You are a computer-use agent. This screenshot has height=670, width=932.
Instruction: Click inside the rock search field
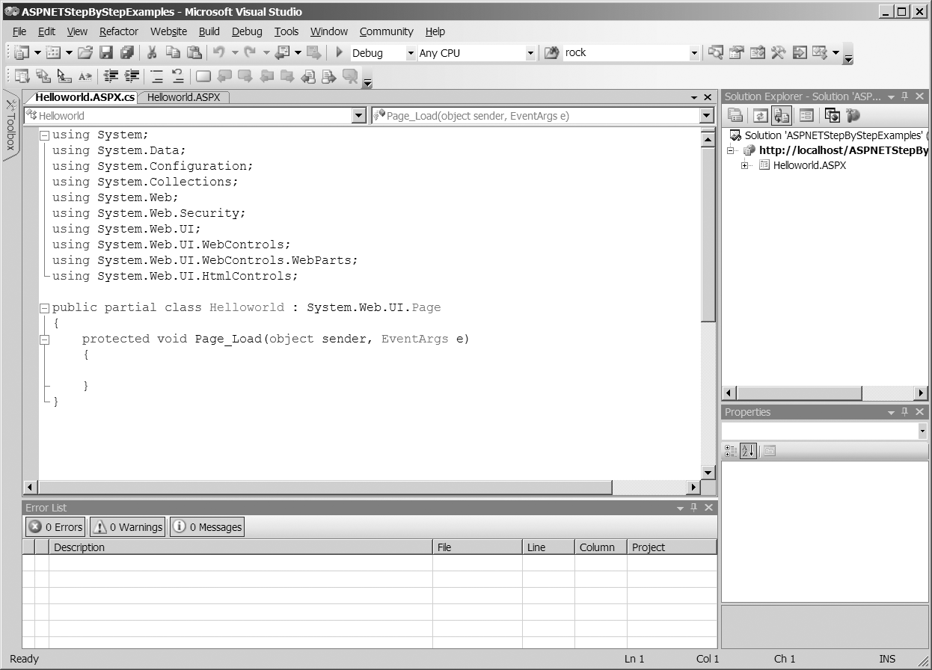626,53
